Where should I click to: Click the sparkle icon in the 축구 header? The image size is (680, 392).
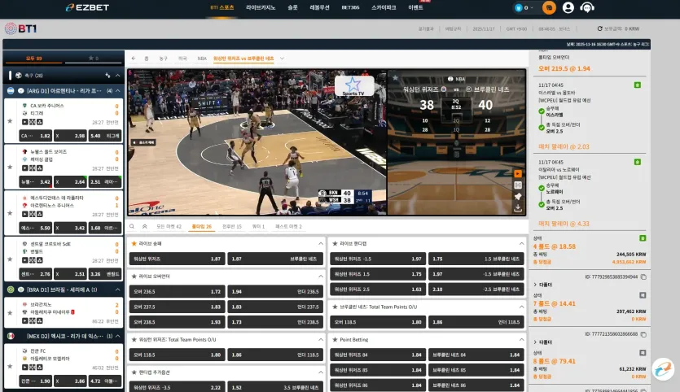[107, 76]
